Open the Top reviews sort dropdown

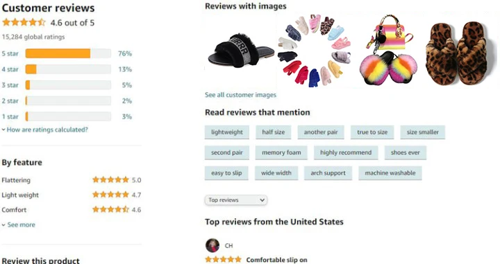(x=236, y=200)
